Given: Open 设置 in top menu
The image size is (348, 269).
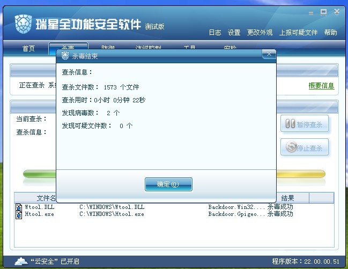Looking at the screenshot, I should pyautogui.click(x=234, y=33).
